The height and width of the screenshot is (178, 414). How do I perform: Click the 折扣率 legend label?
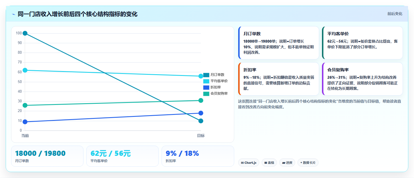click(x=216, y=87)
